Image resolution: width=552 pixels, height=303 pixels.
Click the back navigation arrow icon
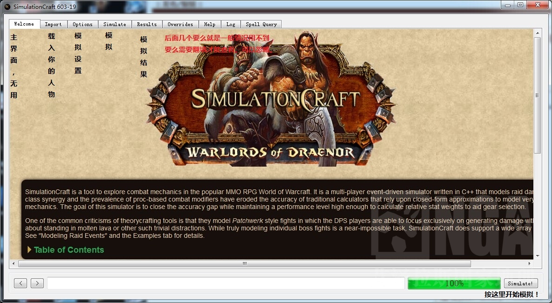coord(20,283)
